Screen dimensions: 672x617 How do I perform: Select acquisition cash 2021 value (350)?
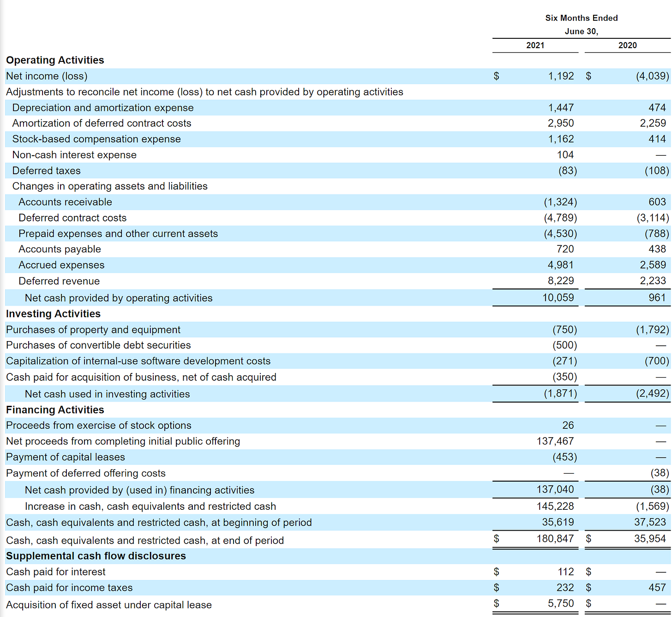(x=565, y=377)
